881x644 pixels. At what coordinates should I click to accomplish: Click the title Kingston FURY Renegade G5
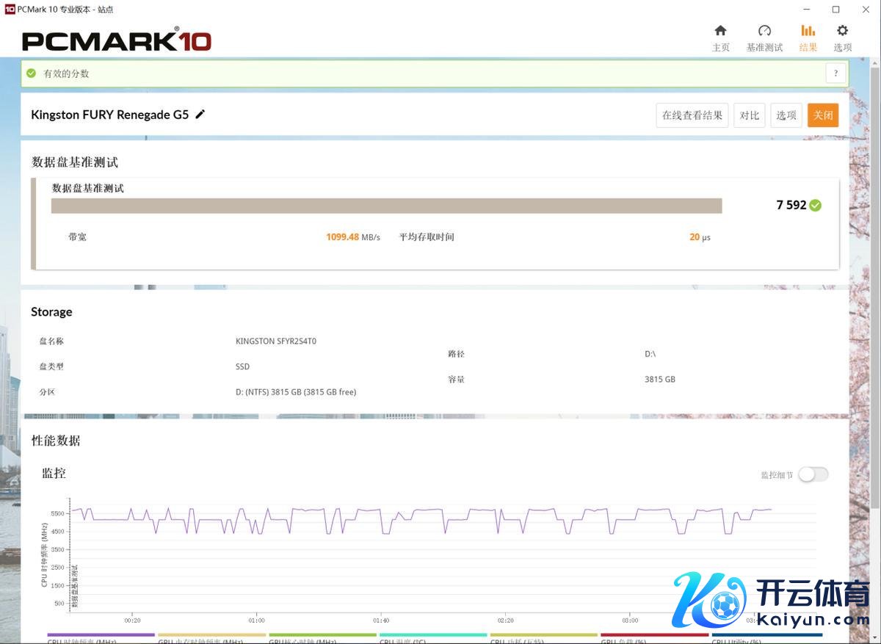[x=110, y=115]
